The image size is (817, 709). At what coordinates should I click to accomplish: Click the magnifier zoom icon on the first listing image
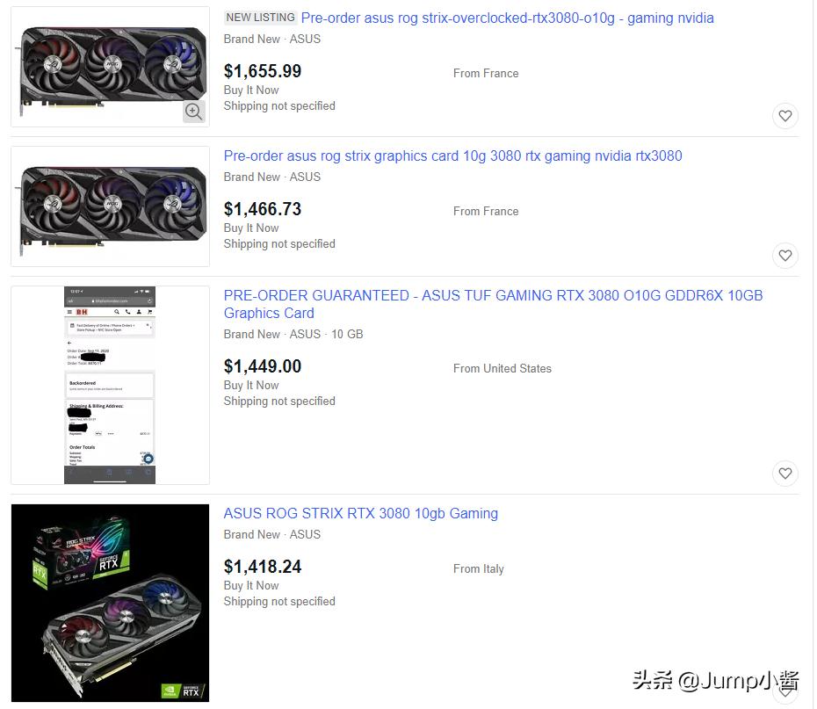(x=193, y=112)
